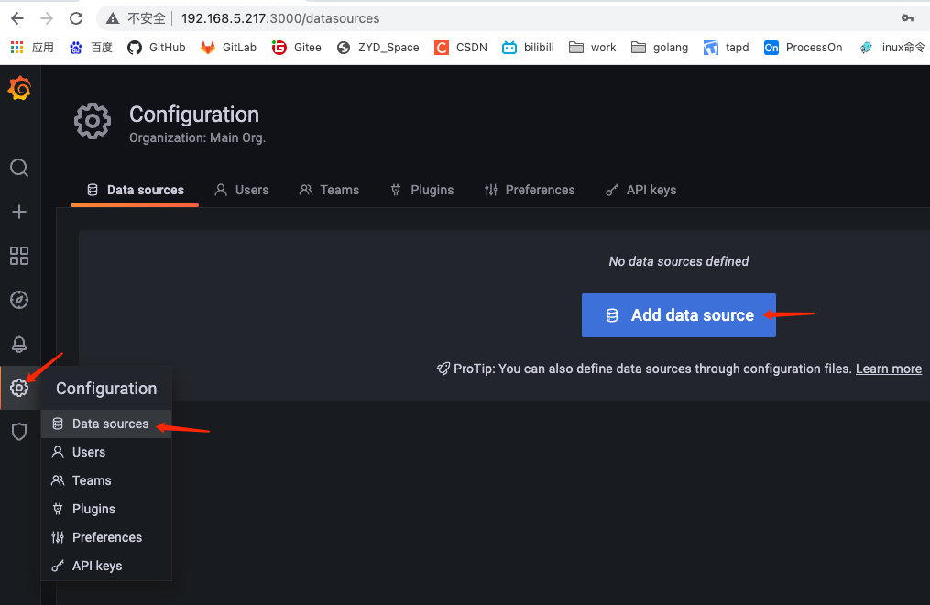This screenshot has height=605, width=930.
Task: Switch to the API keys tab
Action: pyautogui.click(x=640, y=190)
